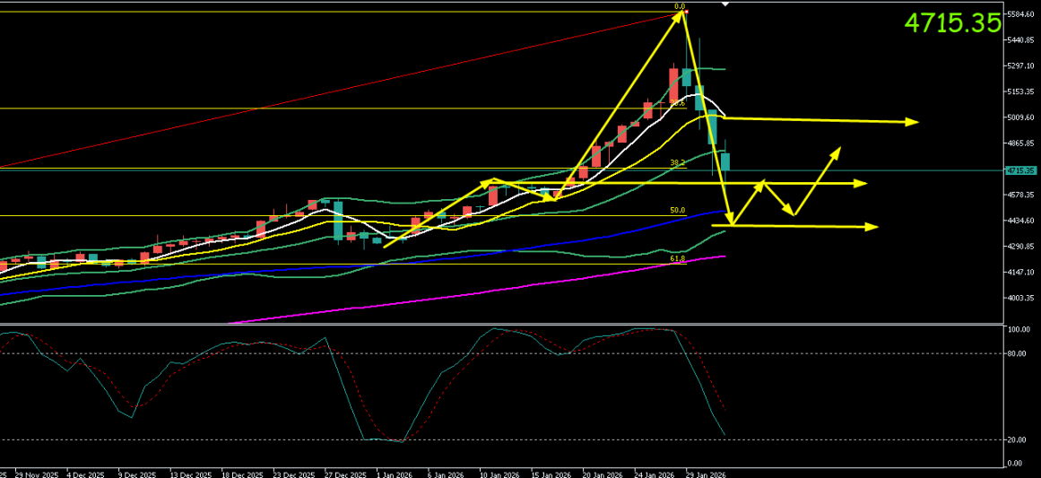Select the Fibonacci 38.2 level label
Image resolution: width=1041 pixels, height=478 pixels.
(x=678, y=163)
